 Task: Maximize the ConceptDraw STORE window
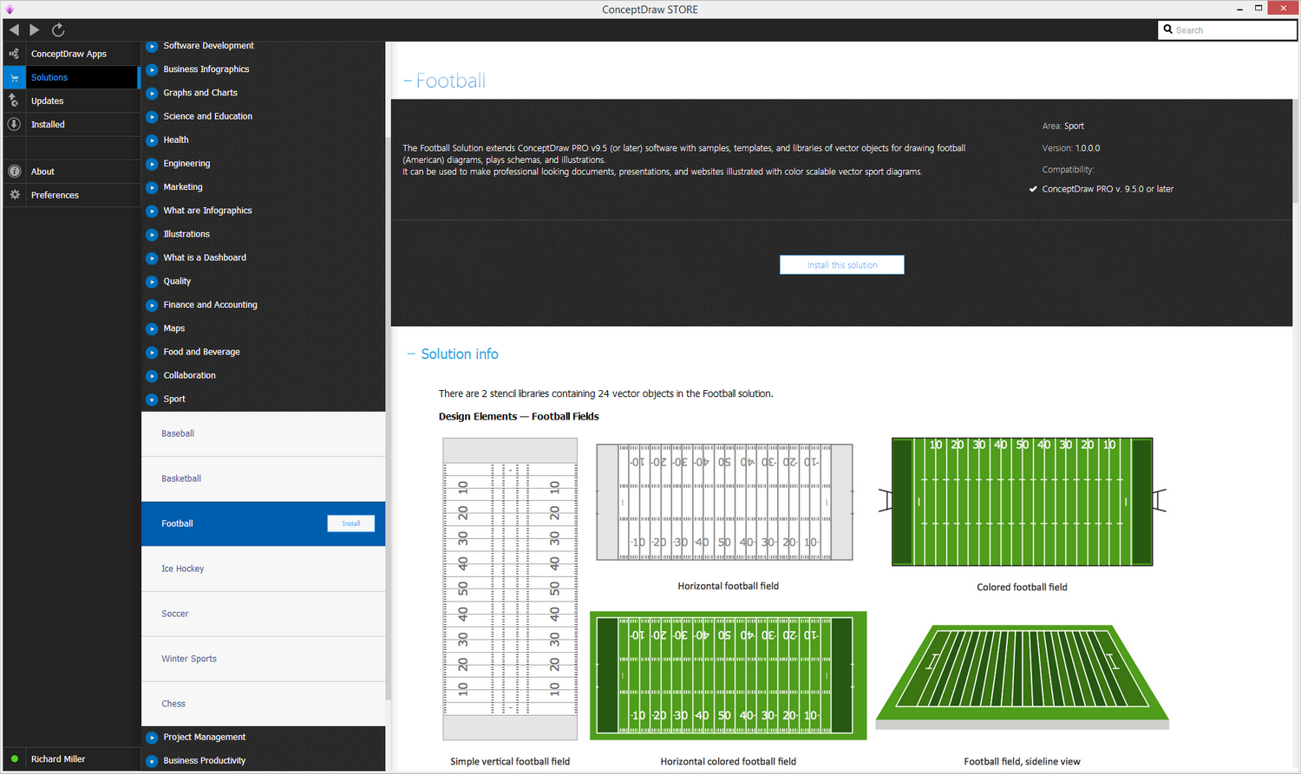tap(1259, 9)
